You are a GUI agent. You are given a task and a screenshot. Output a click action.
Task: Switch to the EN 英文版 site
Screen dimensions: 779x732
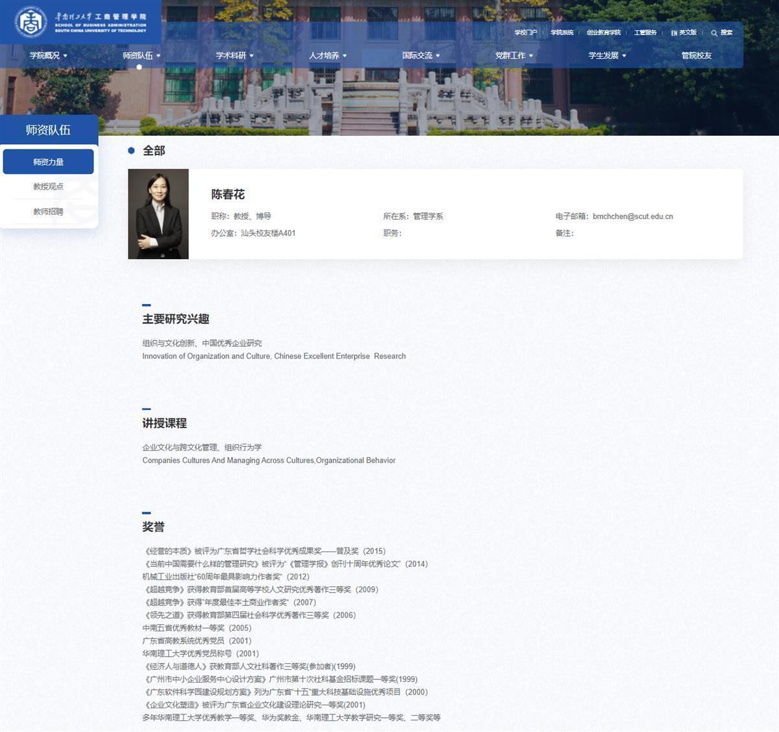click(x=684, y=32)
